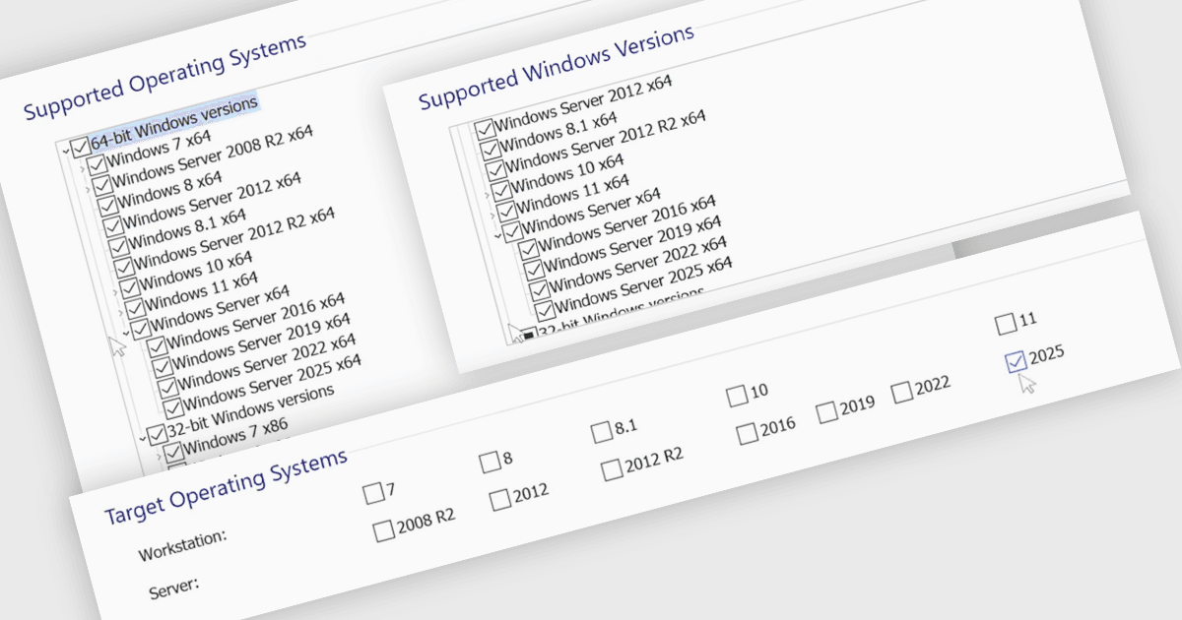This screenshot has width=1182, height=620.
Task: Uncheck Windows Server 2019 x64 in Supported Operating Systems
Action: pos(162,367)
